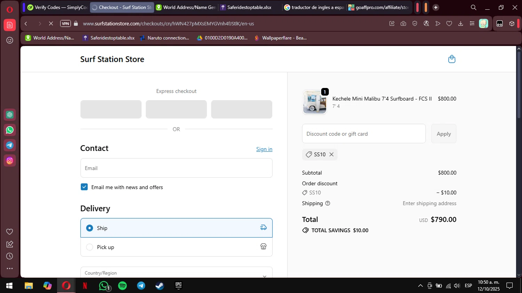Open Windows Start menu
Screen dimensions: 522x293
(9, 286)
